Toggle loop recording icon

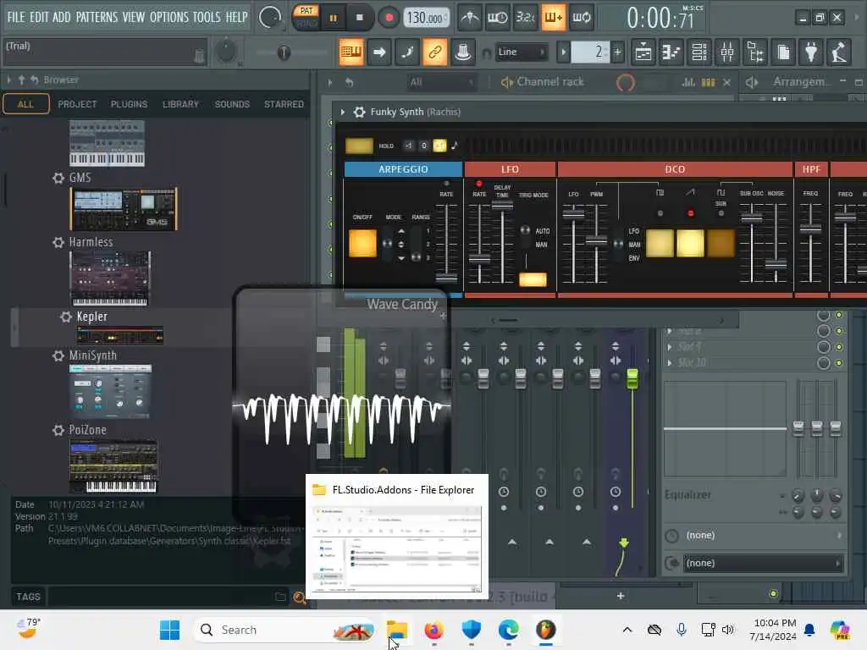point(581,18)
